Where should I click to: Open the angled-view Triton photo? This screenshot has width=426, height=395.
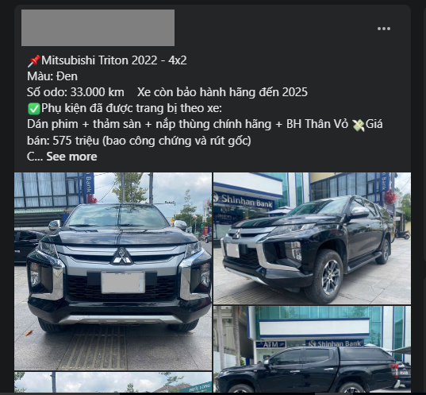tap(313, 238)
